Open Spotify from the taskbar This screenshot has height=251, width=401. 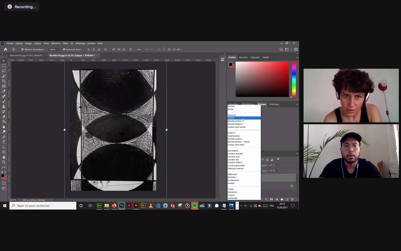pyautogui.click(x=195, y=206)
